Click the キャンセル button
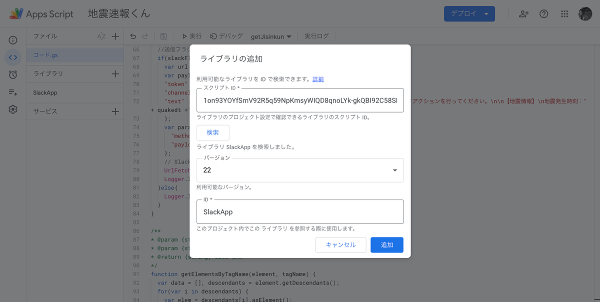600x302 pixels. click(340, 245)
